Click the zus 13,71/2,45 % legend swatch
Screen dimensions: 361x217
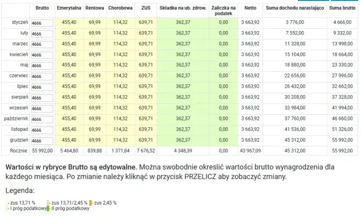coord(48,203)
